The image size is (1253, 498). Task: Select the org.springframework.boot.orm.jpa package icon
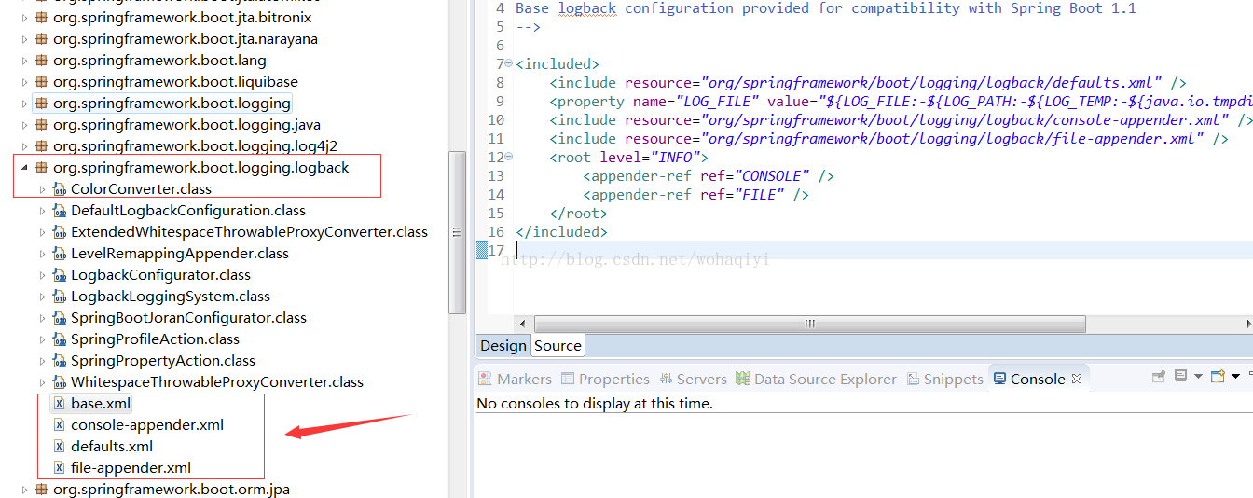(41, 490)
